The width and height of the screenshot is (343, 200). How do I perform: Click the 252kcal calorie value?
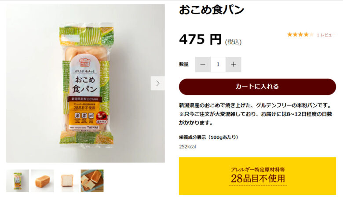click(187, 147)
